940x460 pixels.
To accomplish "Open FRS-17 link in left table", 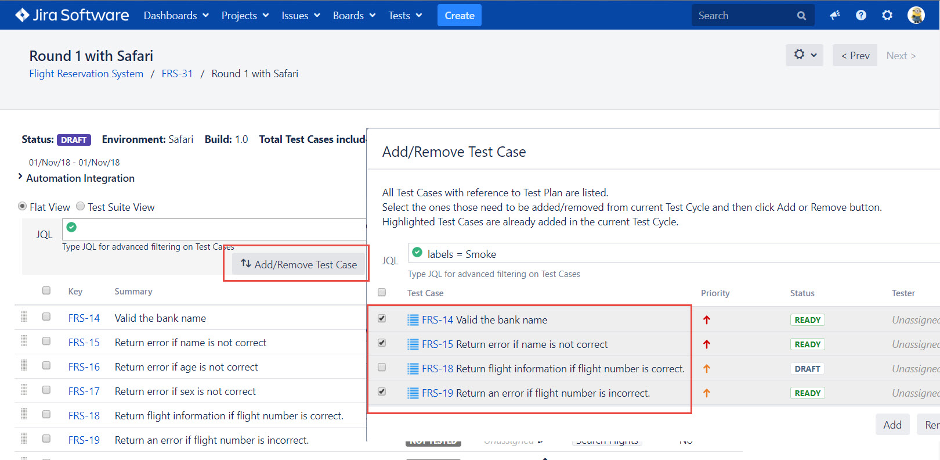I will (x=84, y=391).
